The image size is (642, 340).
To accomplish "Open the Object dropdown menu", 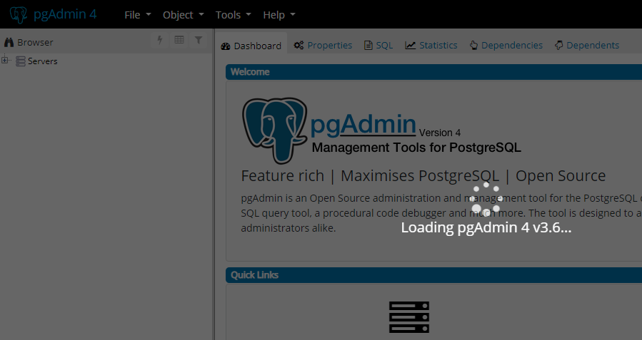I will click(183, 15).
